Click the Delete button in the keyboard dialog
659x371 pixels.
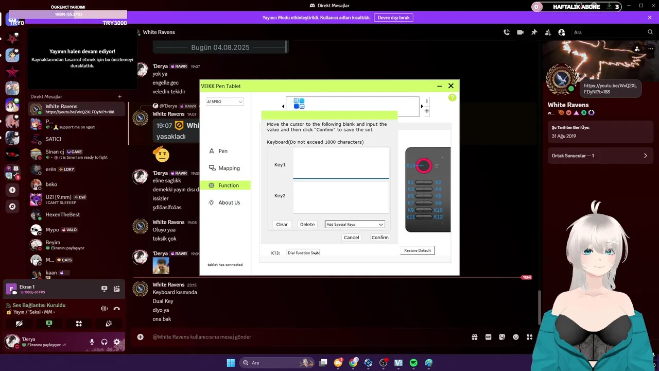point(307,225)
